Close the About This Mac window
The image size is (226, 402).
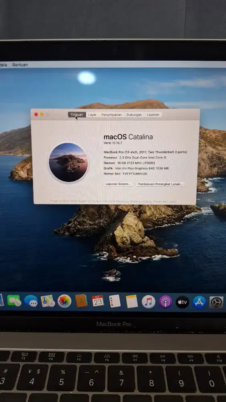[36, 114]
